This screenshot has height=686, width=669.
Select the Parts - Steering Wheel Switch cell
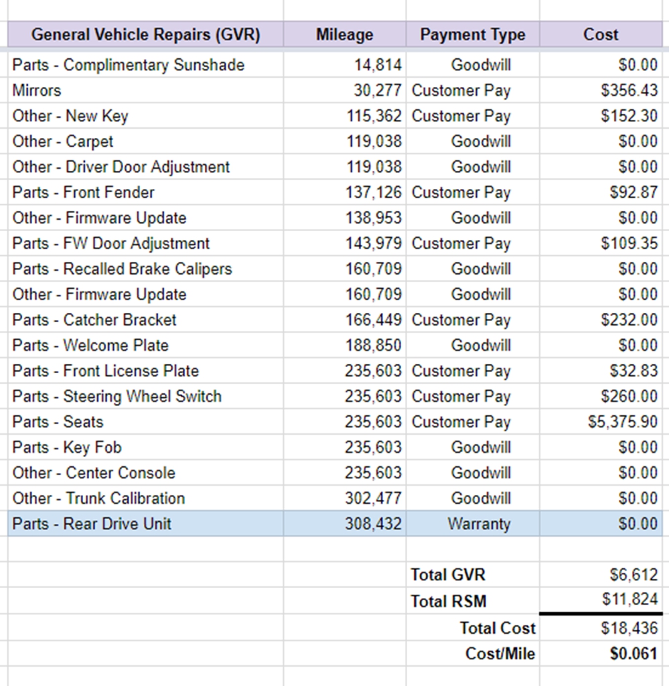[145, 397]
